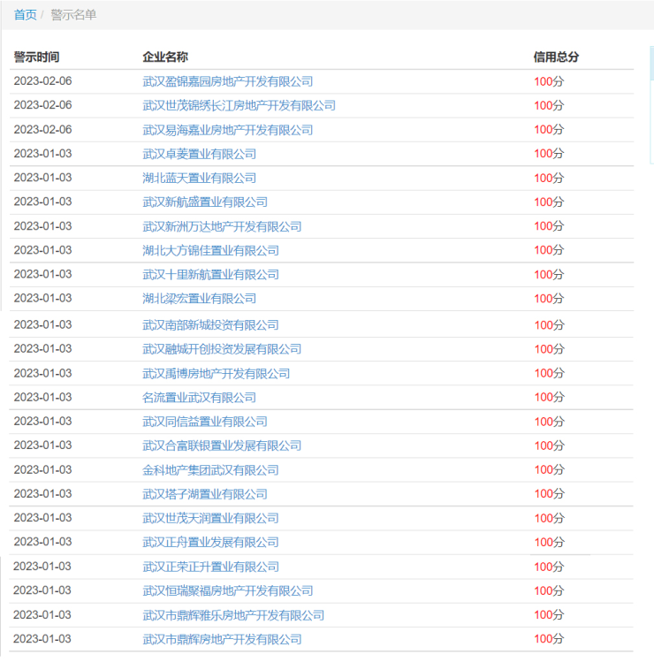Screen dimensions: 654x670
Task: Open 武汉市鼎辉房地产开发有限公司 link
Action: click(x=222, y=639)
